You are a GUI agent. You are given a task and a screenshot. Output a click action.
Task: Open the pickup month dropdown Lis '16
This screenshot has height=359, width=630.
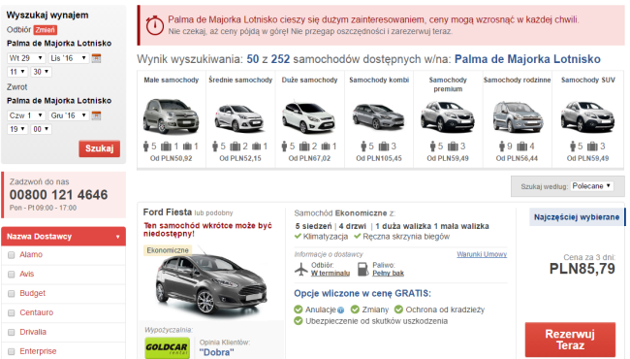(x=69, y=58)
